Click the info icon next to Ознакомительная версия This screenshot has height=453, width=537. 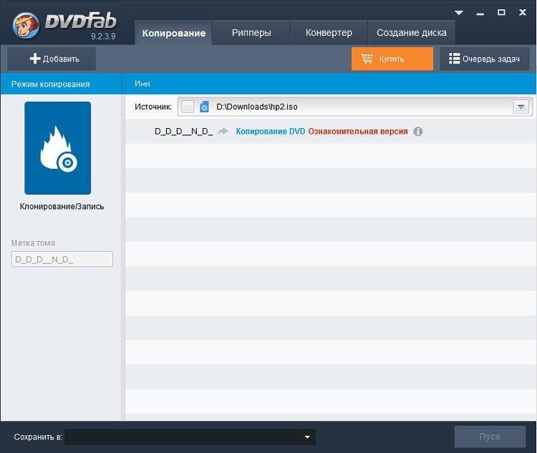[x=418, y=132]
